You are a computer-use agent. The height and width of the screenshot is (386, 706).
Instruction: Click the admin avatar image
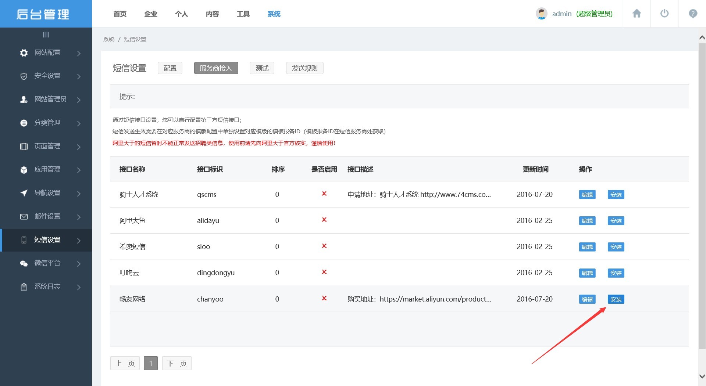[x=541, y=14]
